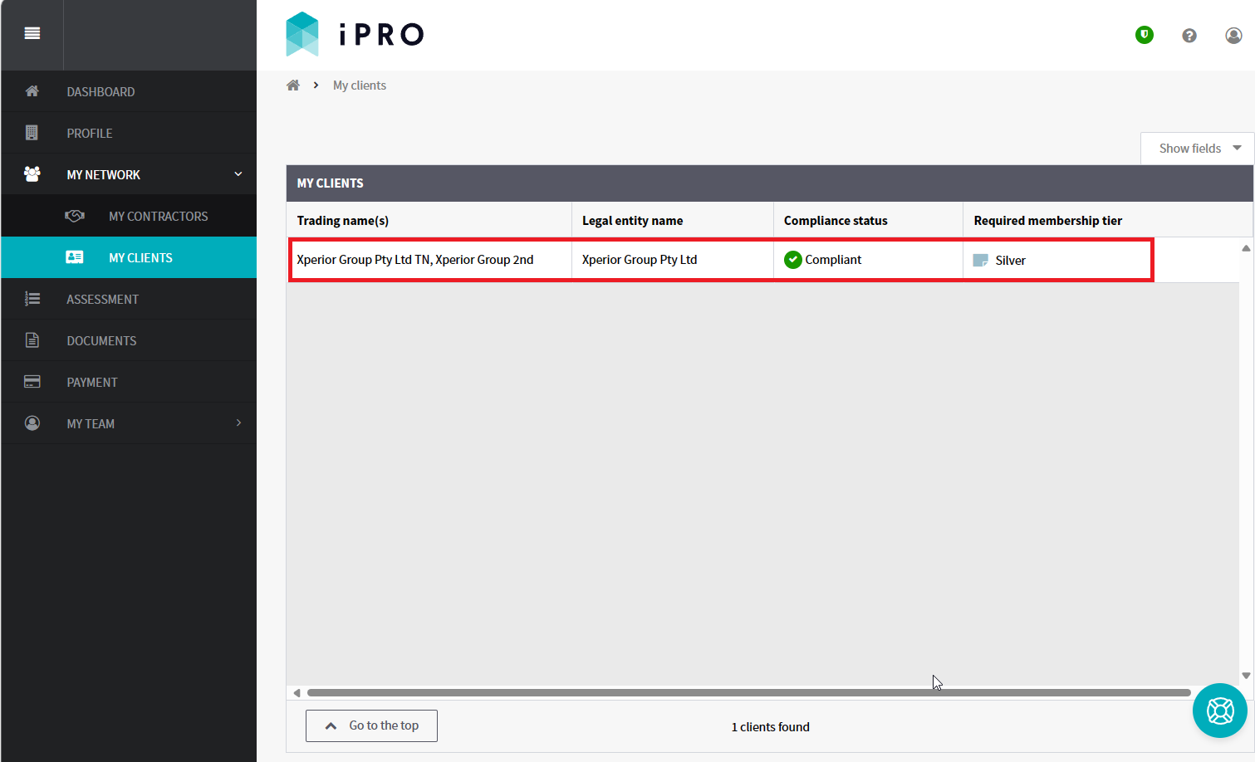Image resolution: width=1255 pixels, height=762 pixels.
Task: Click the table scroll down arrow
Action: [1246, 676]
